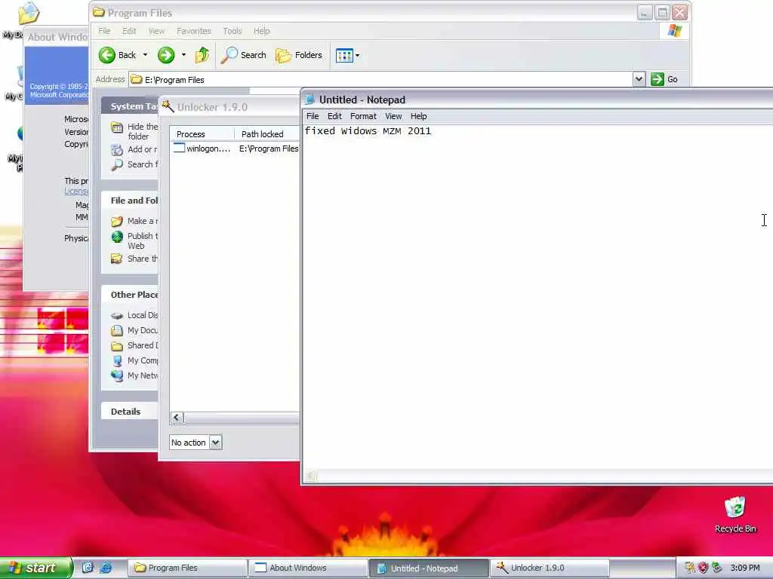Switch to Untitled - Notepad taskbar button
Image resolution: width=773 pixels, height=579 pixels.
click(429, 568)
